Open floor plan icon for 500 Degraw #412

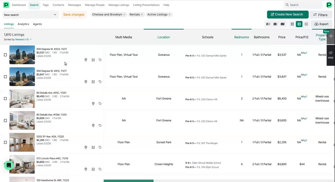(x=93, y=82)
